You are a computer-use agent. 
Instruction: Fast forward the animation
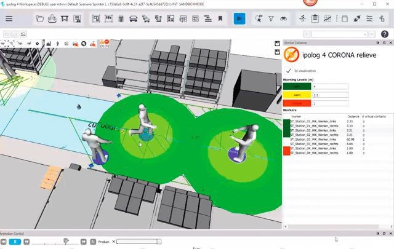pos(84,242)
